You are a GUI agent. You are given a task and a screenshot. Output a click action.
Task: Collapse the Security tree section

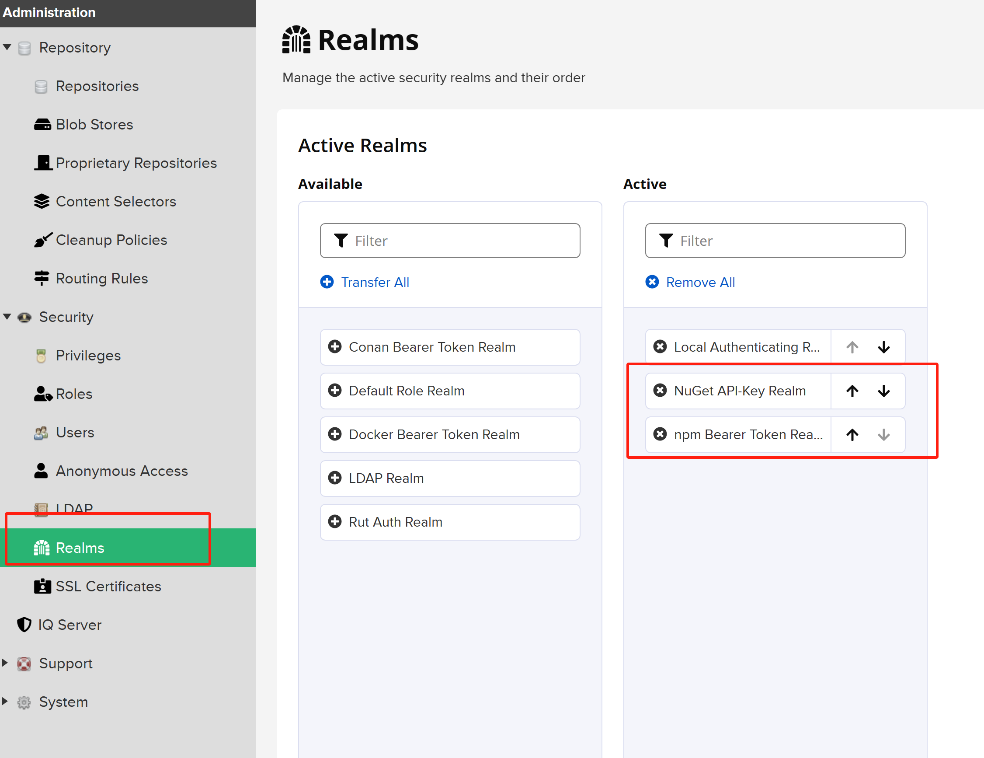click(x=7, y=317)
